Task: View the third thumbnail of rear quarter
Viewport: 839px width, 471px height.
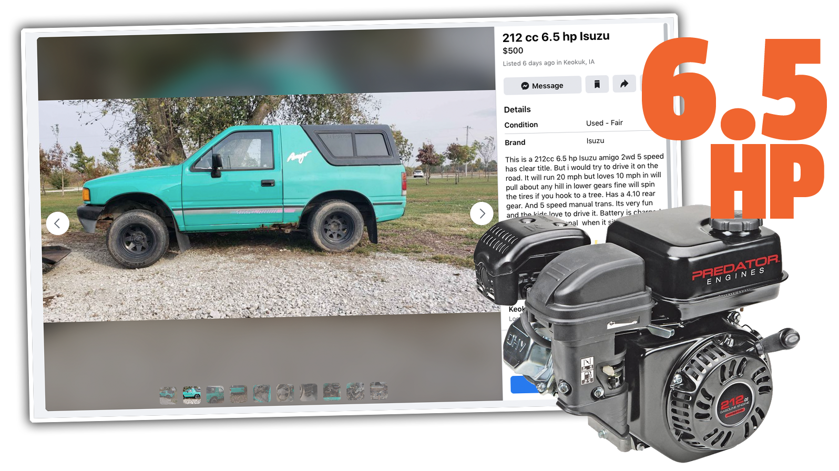Action: 215,394
